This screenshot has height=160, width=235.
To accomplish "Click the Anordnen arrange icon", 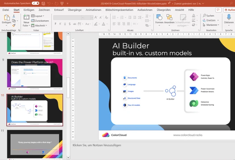I will pos(169,17).
